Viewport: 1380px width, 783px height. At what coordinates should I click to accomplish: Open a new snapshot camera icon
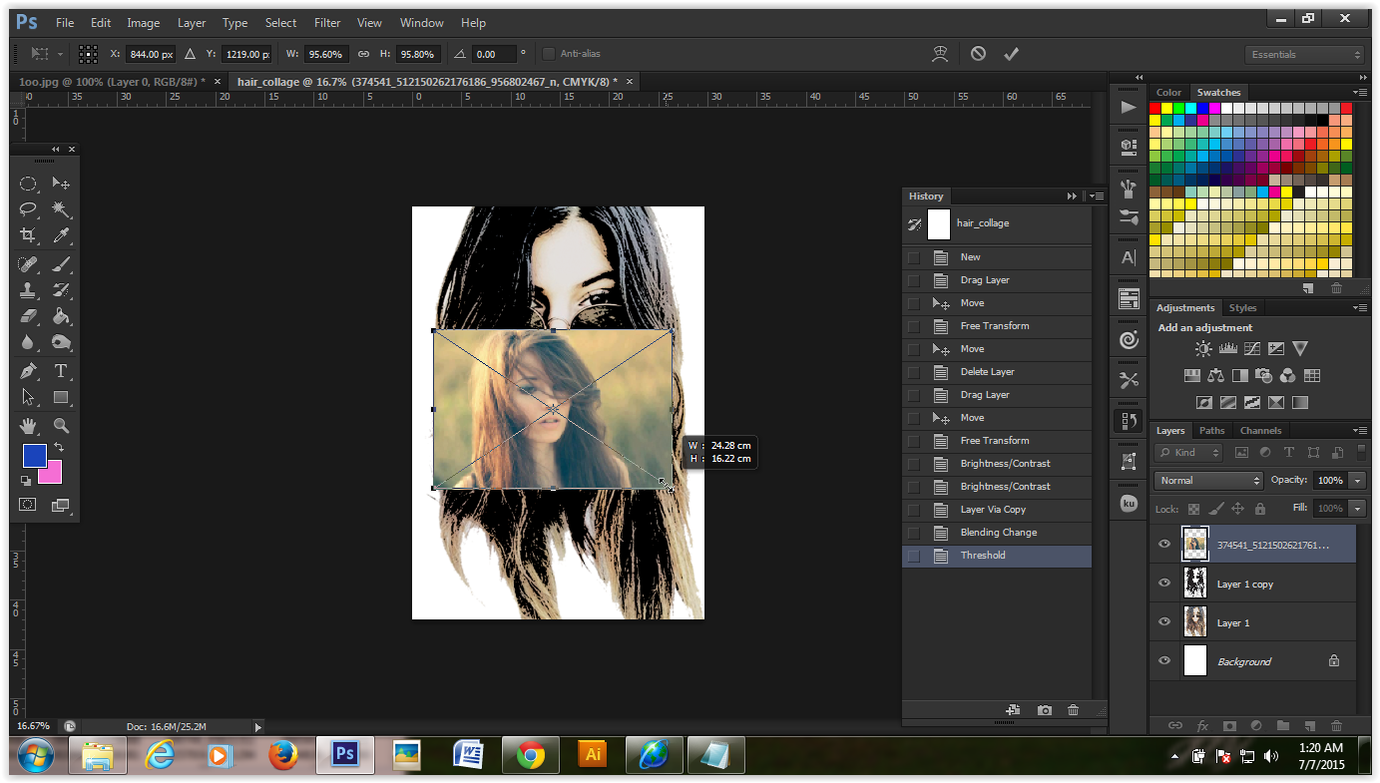click(x=1044, y=709)
